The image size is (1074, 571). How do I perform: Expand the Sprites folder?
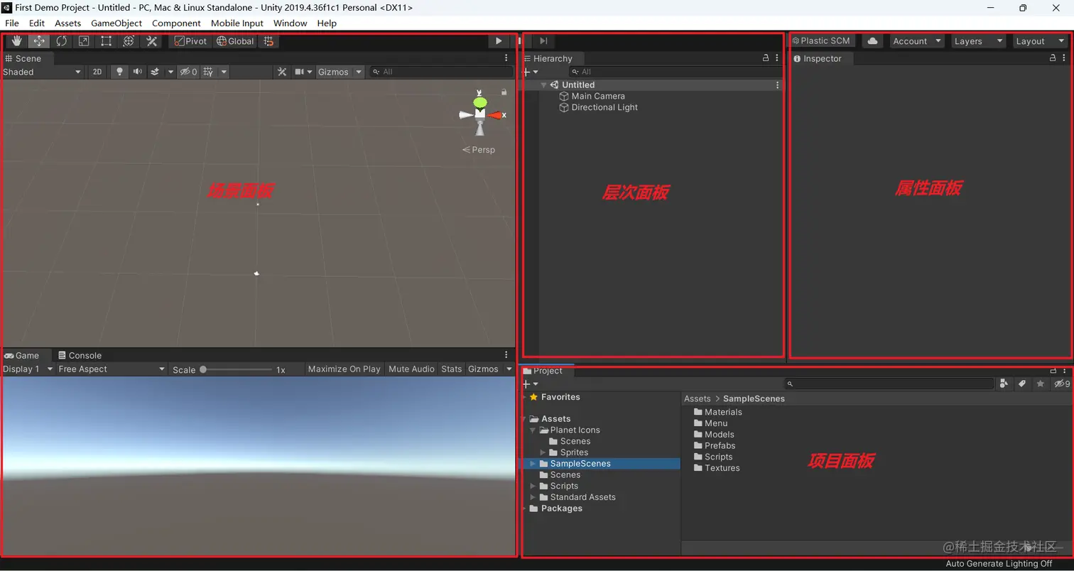click(x=543, y=452)
